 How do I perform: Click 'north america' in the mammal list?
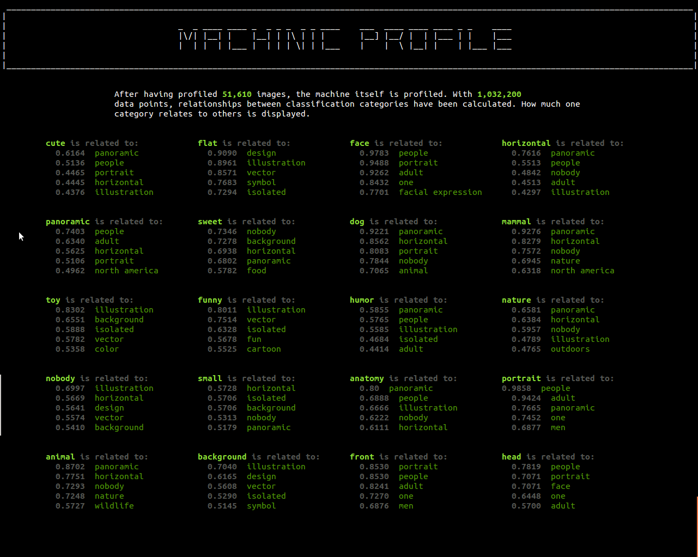582,271
